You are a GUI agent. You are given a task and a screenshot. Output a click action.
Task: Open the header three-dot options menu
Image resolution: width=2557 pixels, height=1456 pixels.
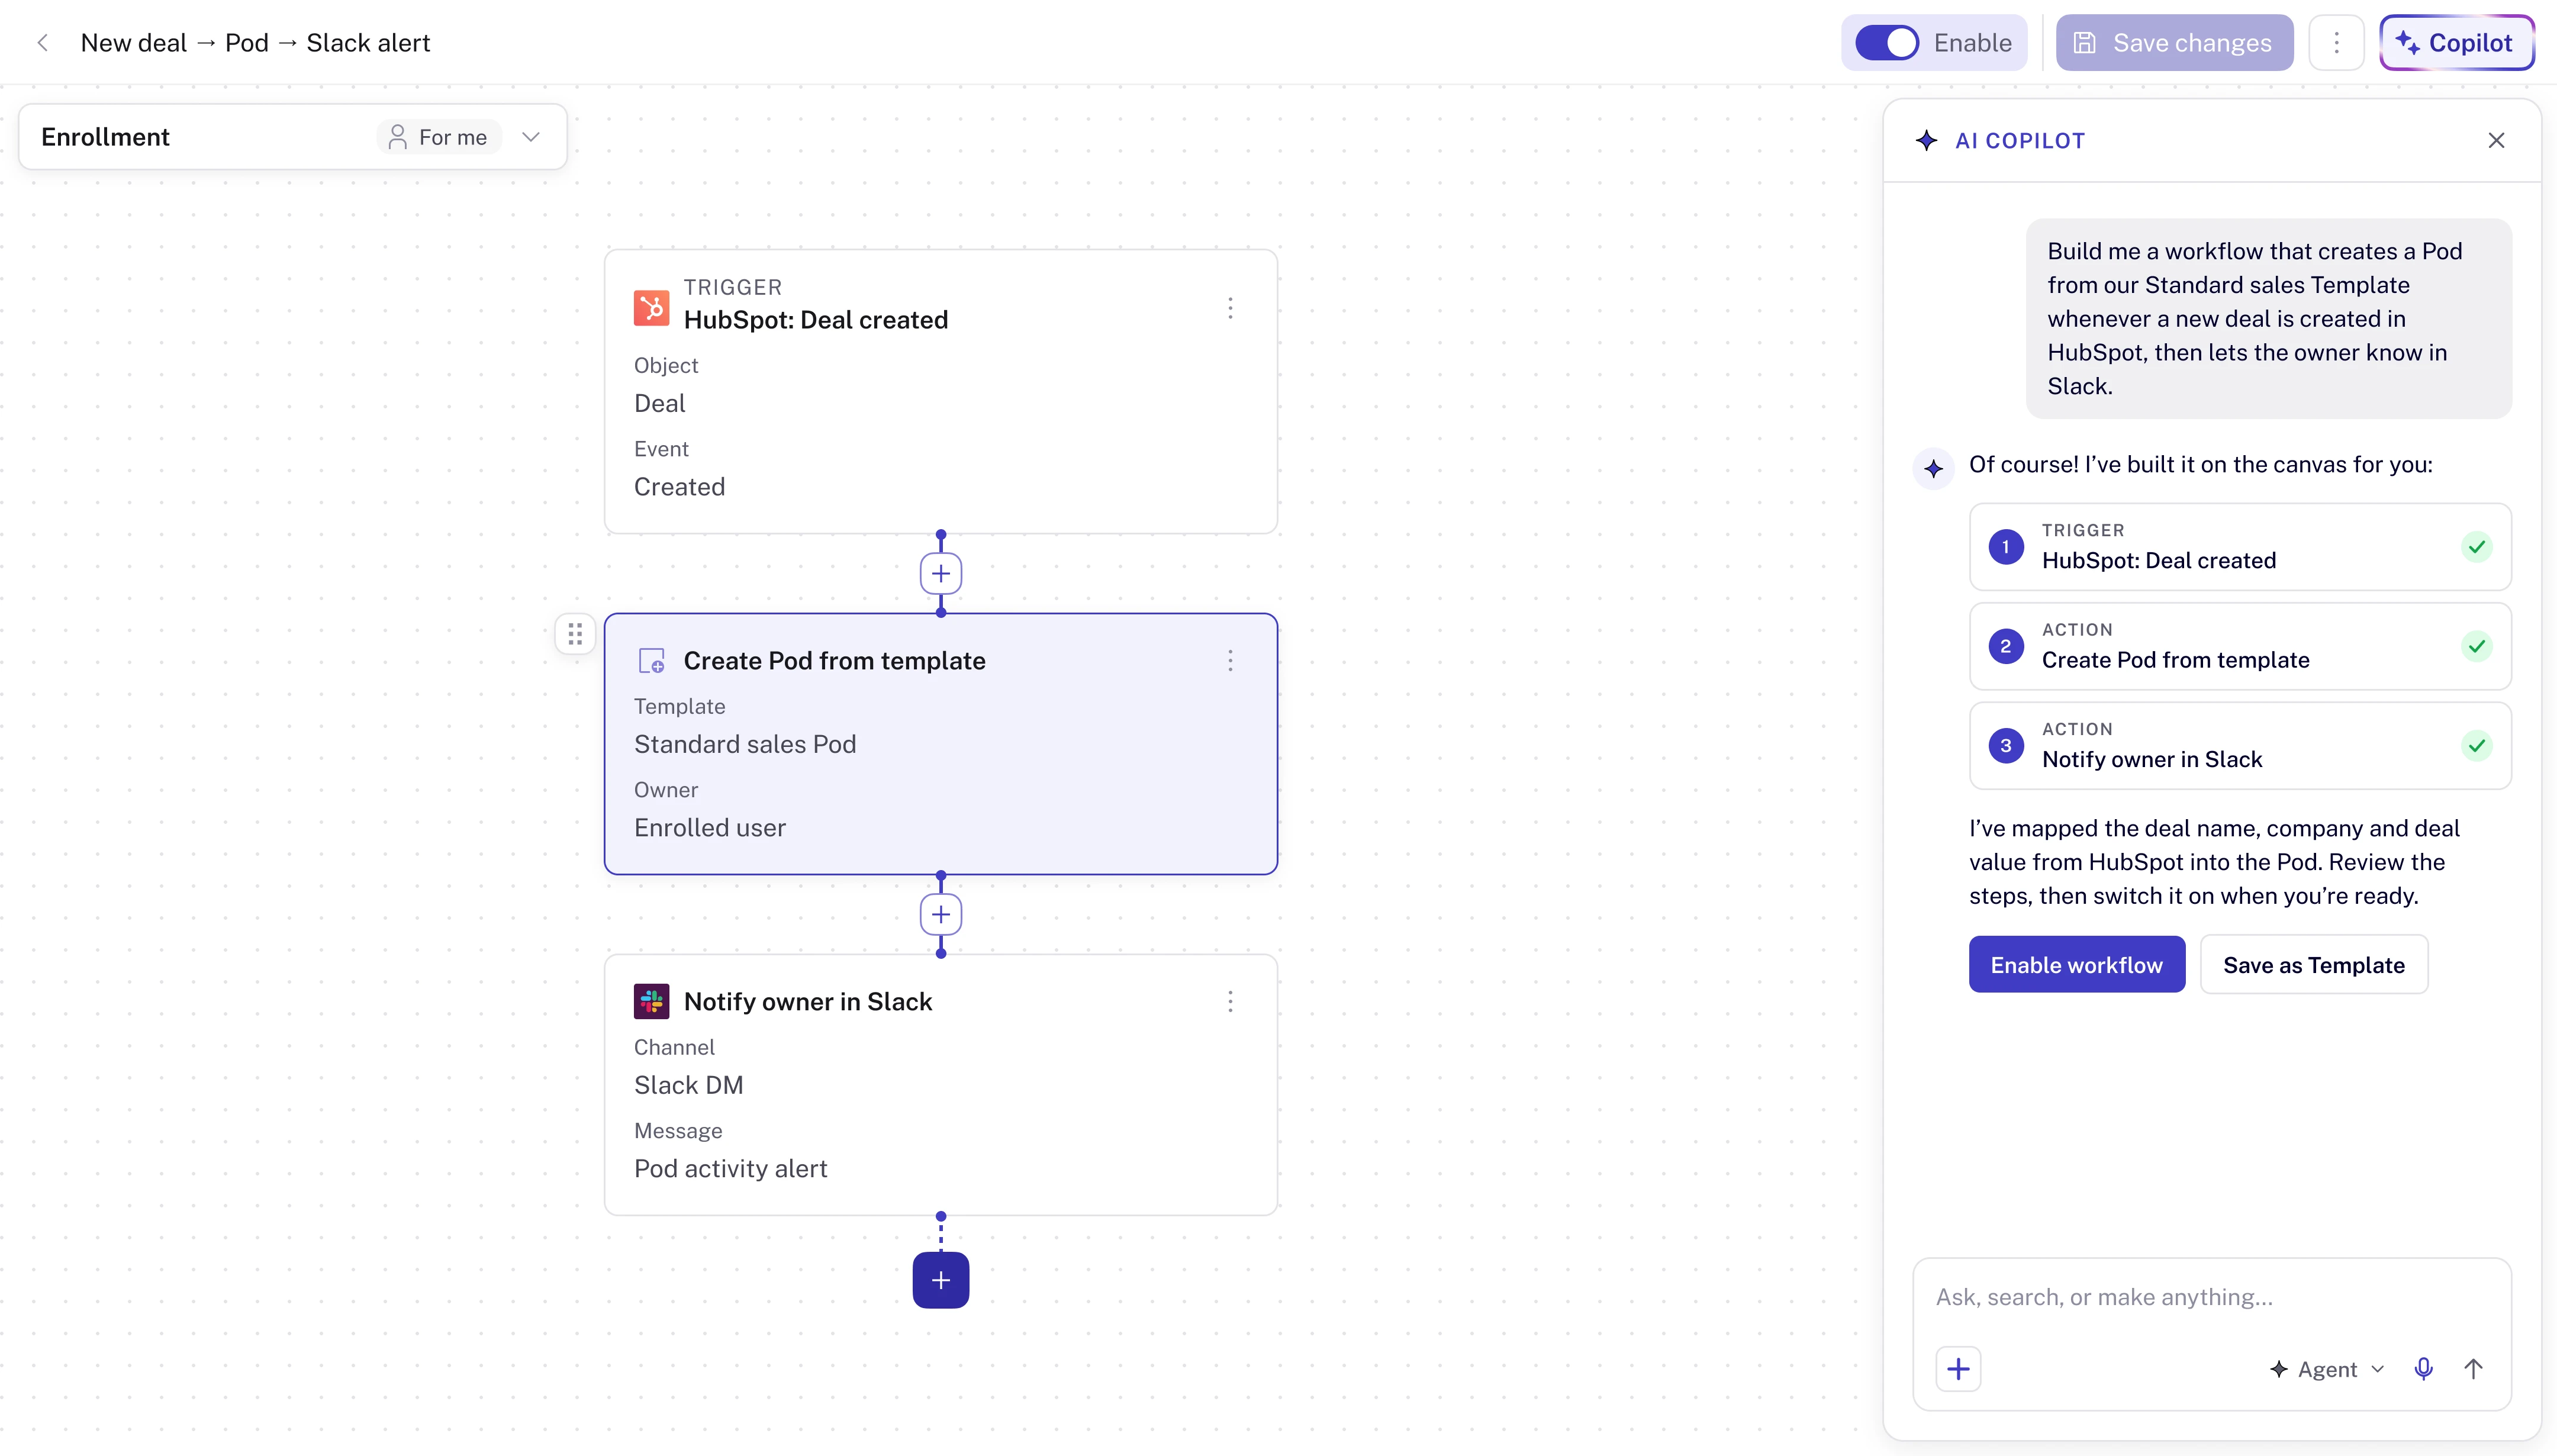pos(2336,43)
